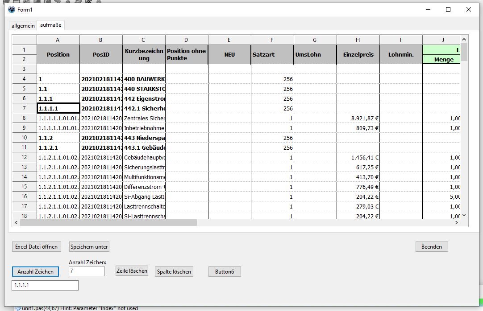Click the UmsLohn header cell
483x311 pixels.
click(x=315, y=54)
